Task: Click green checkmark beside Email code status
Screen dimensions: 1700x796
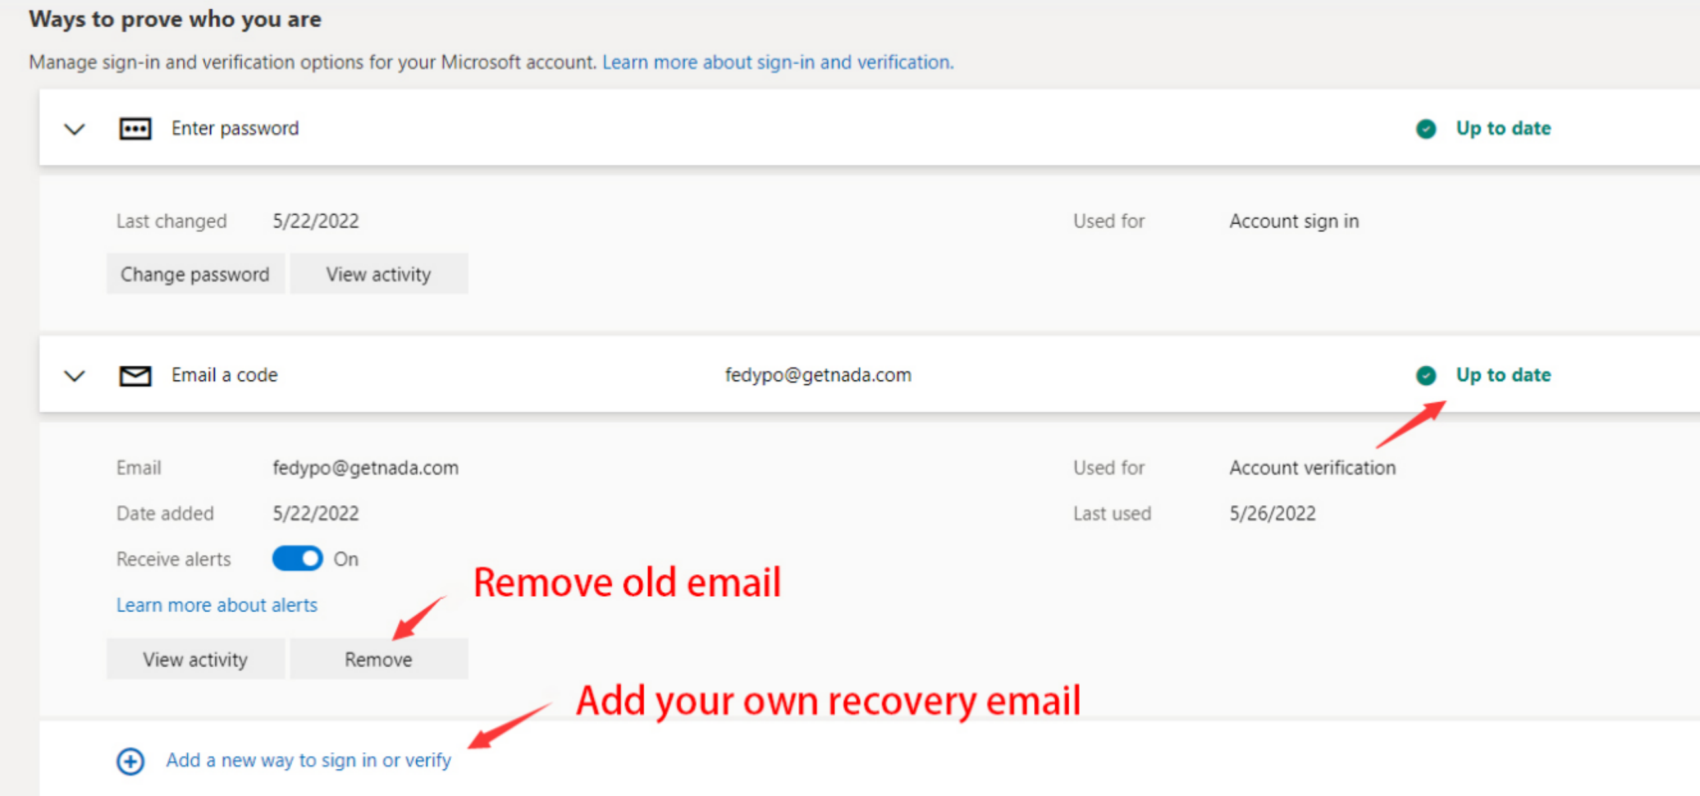Action: tap(1426, 376)
